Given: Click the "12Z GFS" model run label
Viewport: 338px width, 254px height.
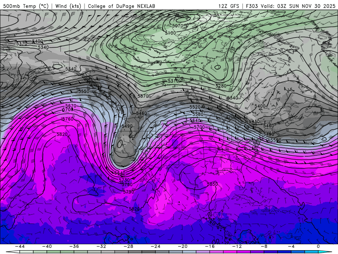Looking at the screenshot, I should tap(229, 6).
